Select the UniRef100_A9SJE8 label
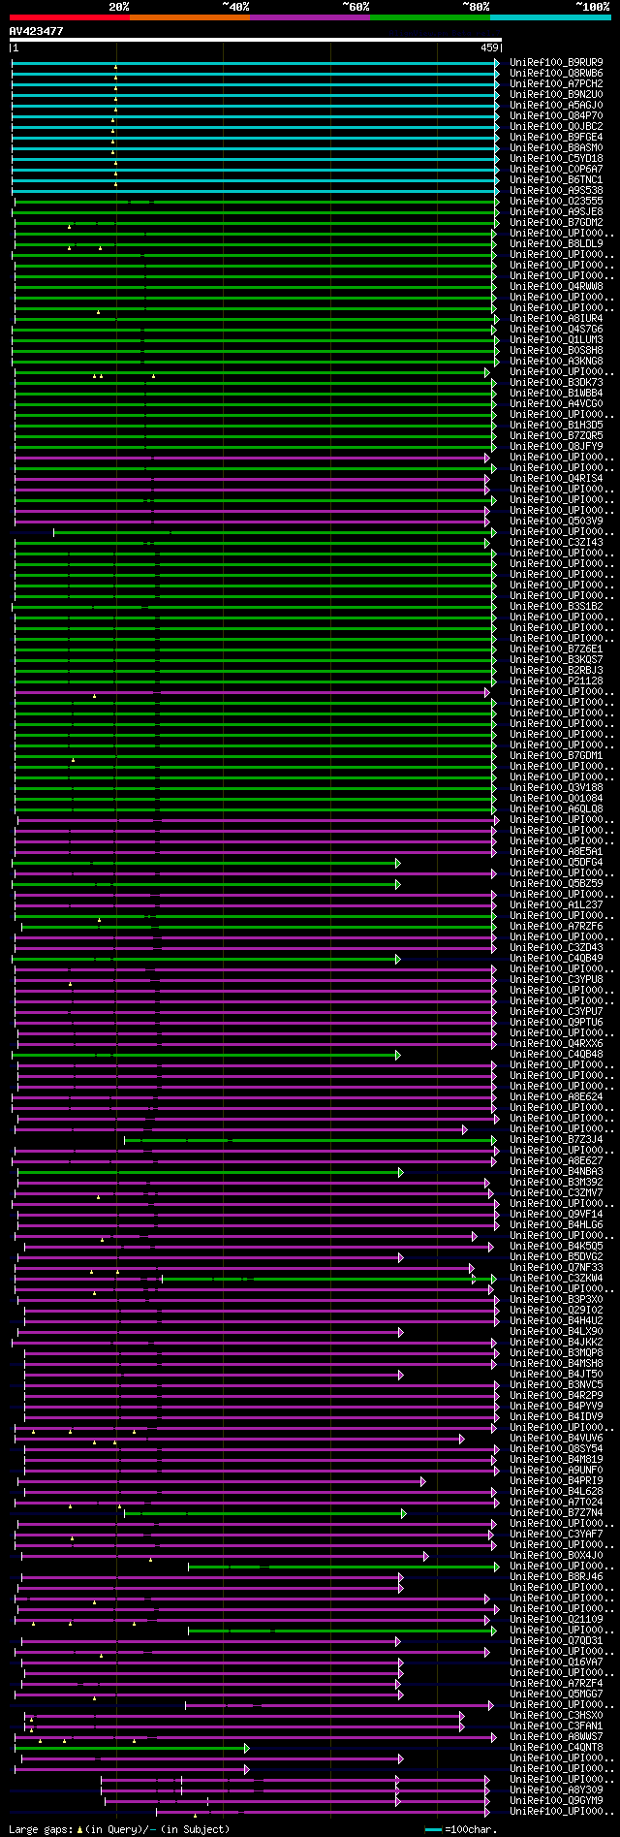 (x=556, y=212)
